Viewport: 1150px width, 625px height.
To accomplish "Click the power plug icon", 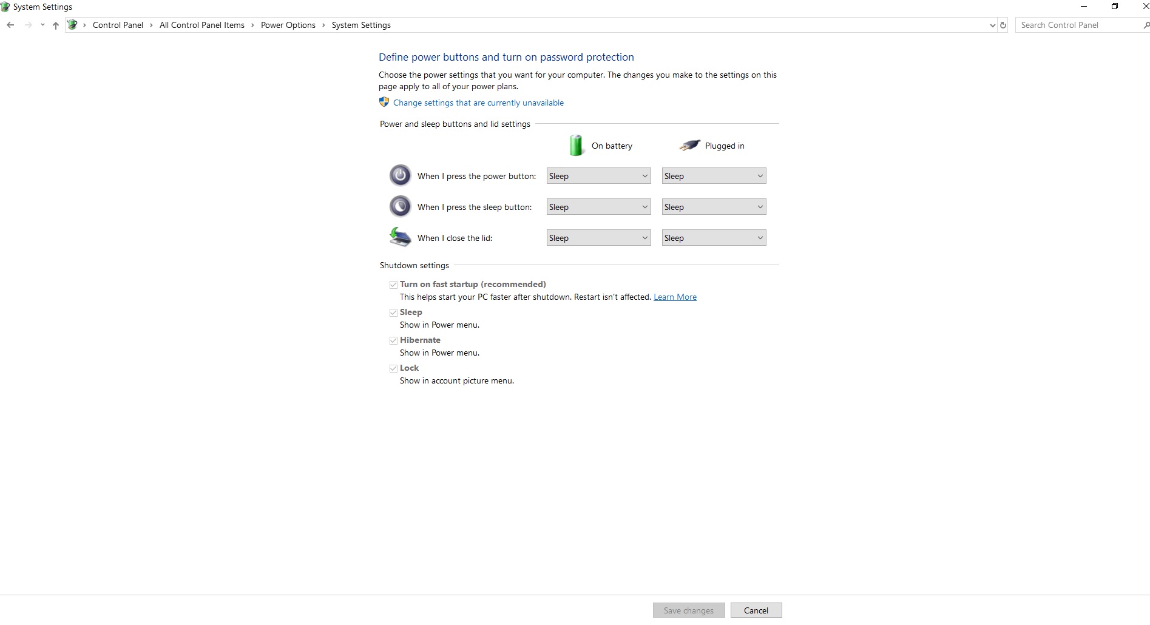I will pos(689,145).
